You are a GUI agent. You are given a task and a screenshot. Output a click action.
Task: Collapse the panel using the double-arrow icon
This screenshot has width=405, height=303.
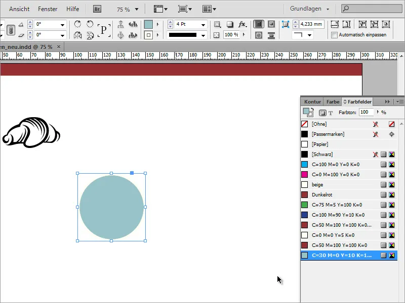(x=387, y=102)
